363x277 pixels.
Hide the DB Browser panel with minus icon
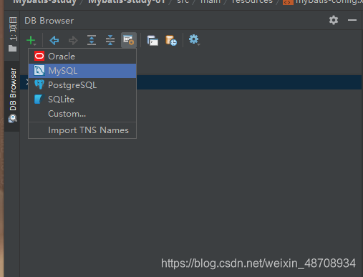(x=352, y=20)
